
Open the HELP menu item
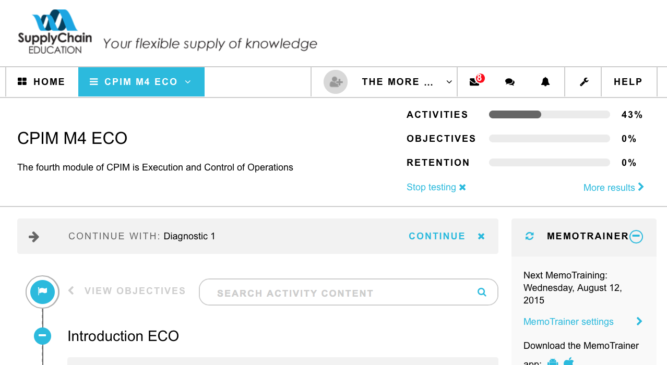tap(628, 82)
